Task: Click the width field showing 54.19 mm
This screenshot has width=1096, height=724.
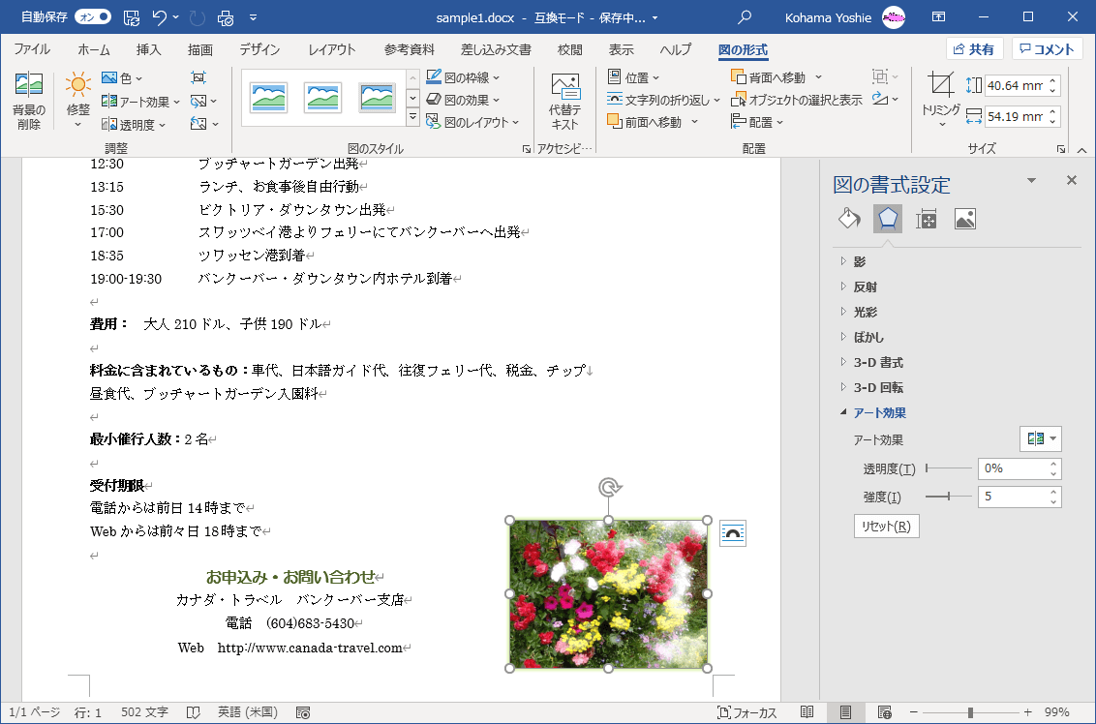Action: [1015, 117]
